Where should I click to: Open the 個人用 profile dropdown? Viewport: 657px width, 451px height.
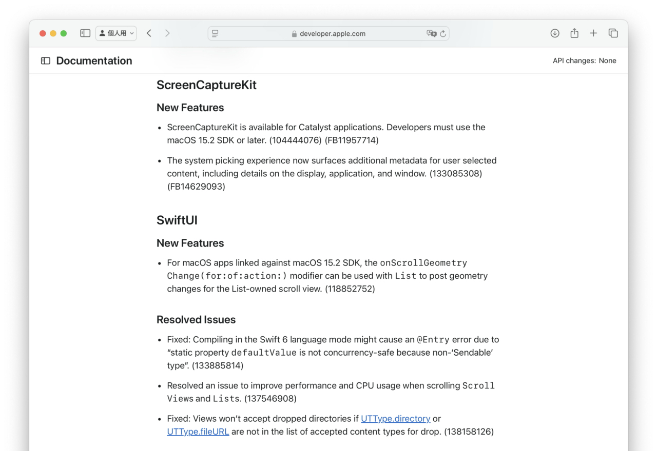tap(116, 33)
